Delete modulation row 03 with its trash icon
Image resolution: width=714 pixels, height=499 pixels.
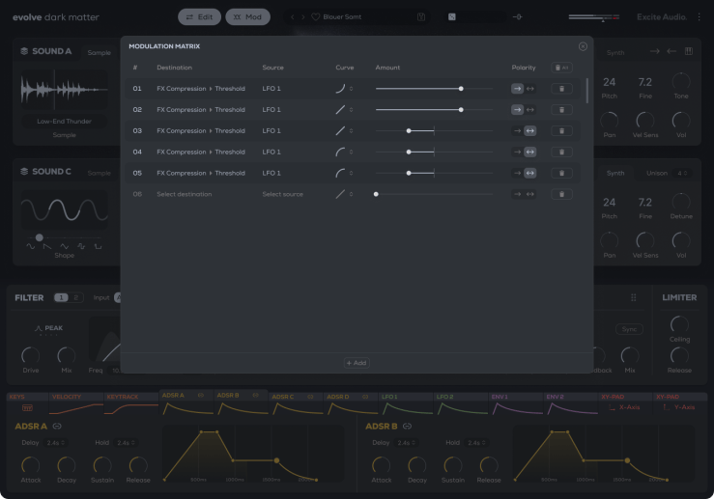point(561,131)
